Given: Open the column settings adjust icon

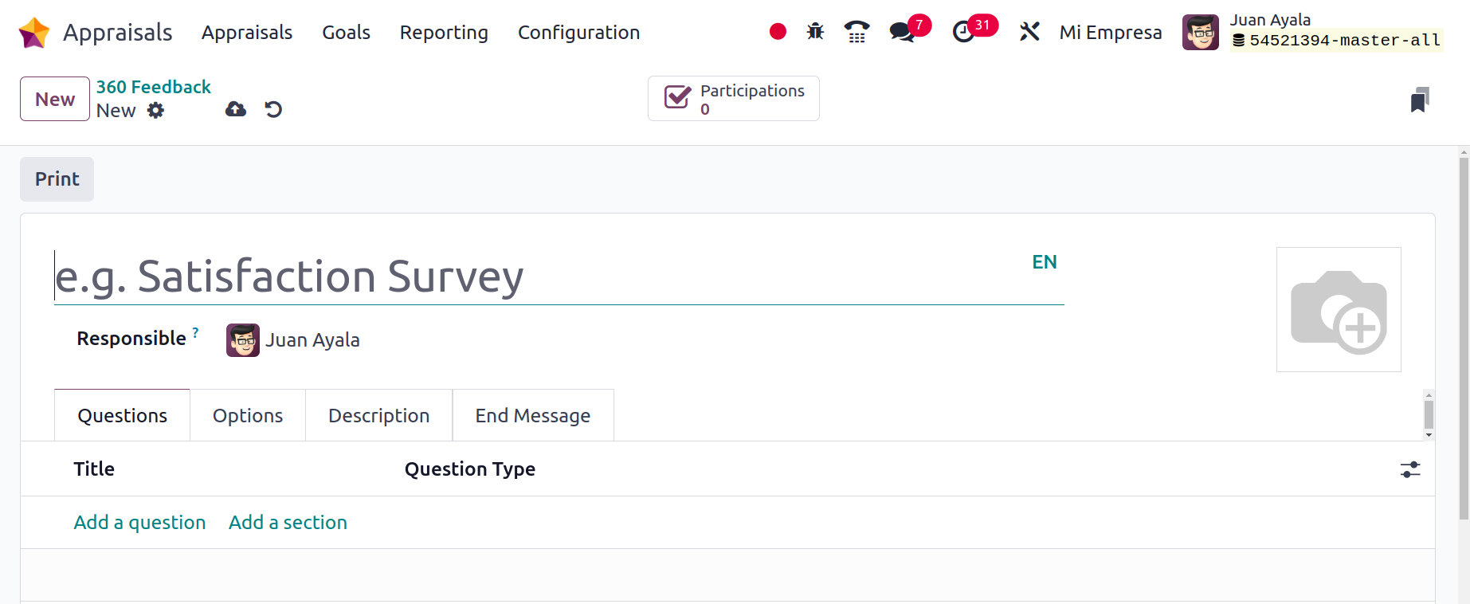Looking at the screenshot, I should click(1410, 469).
